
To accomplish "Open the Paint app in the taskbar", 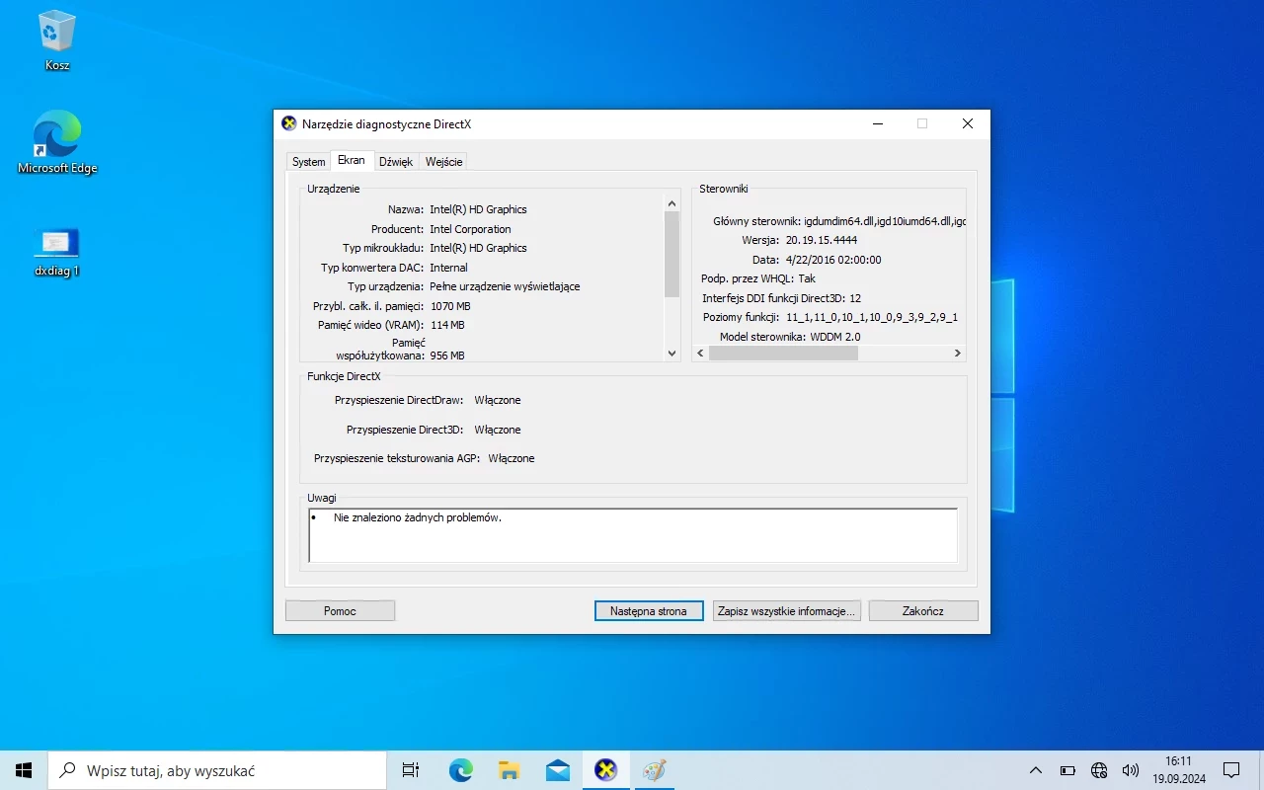I will [x=655, y=770].
